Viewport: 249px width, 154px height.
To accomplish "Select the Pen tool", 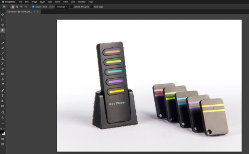I will pyautogui.click(x=2, y=91).
